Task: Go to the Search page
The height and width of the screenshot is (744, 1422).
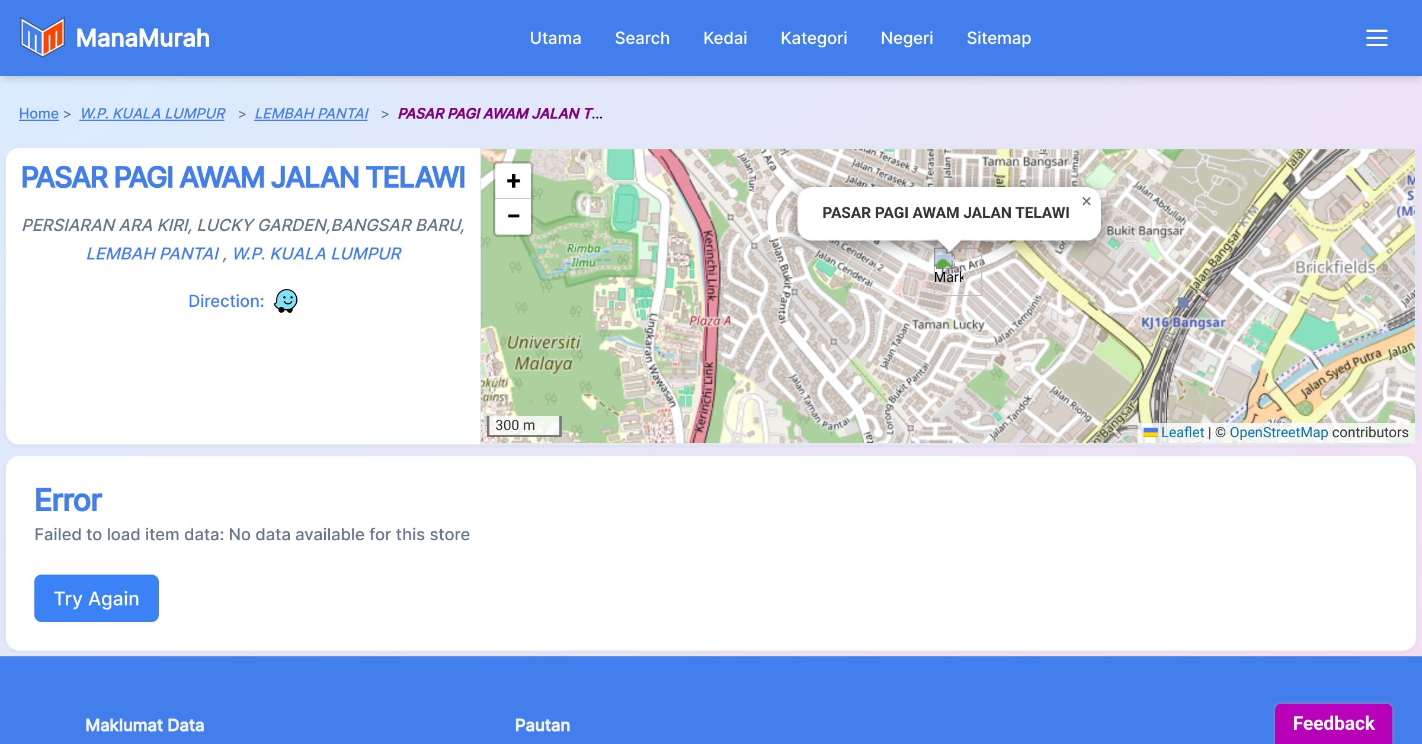Action: click(x=642, y=38)
